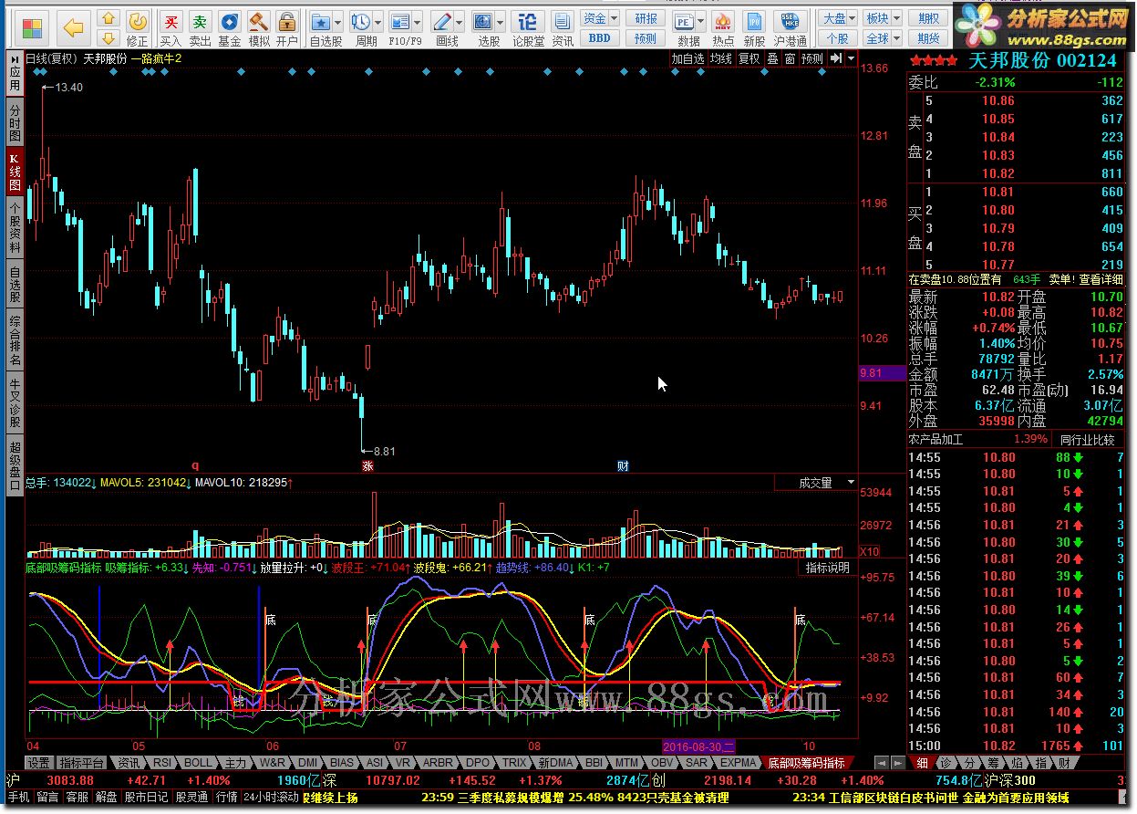Open the 资讯 news icon
The height and width of the screenshot is (814, 1137).
click(x=563, y=27)
